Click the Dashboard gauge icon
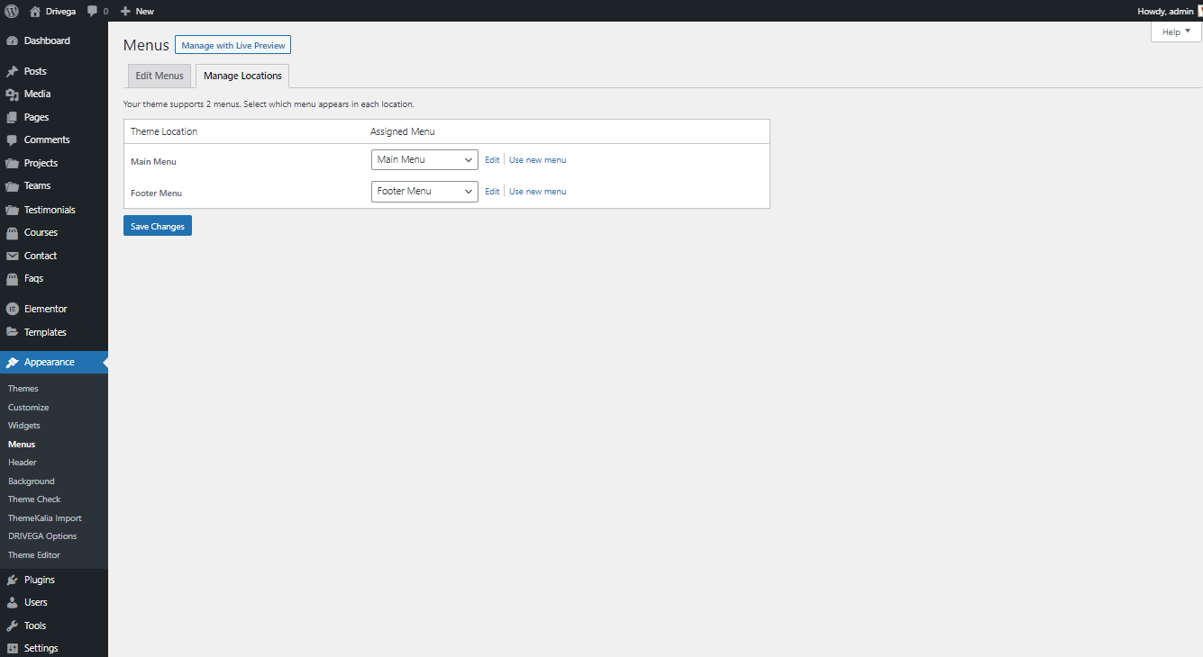Screen dimensions: 1203x657 tap(12, 41)
